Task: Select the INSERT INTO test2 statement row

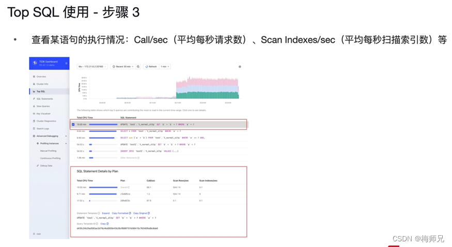Action: click(x=160, y=151)
